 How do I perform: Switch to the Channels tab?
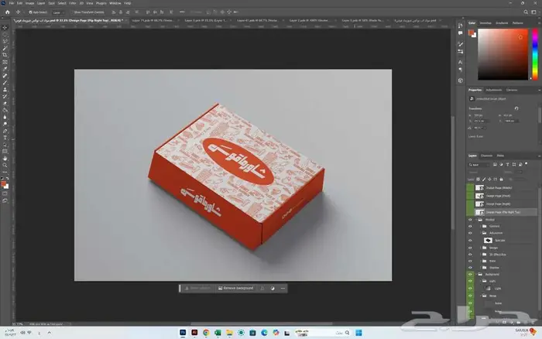click(486, 156)
